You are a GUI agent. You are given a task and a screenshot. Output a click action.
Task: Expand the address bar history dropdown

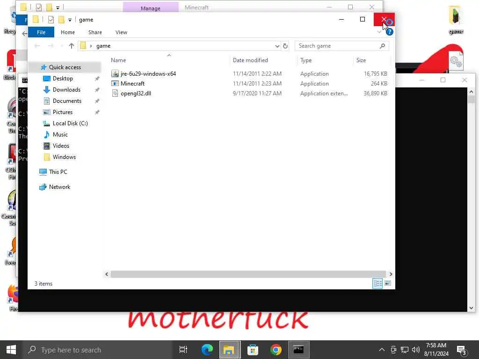point(277,46)
